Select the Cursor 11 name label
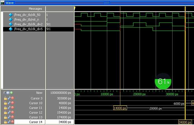Image resolution: width=194 pixels, height=125 pixels. (36, 108)
